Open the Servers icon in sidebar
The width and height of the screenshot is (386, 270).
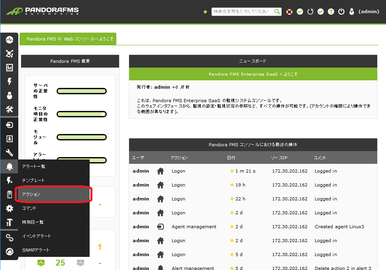(x=9, y=194)
